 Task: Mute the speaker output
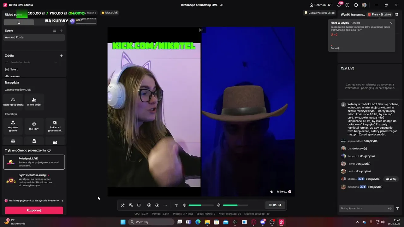coord(185,205)
